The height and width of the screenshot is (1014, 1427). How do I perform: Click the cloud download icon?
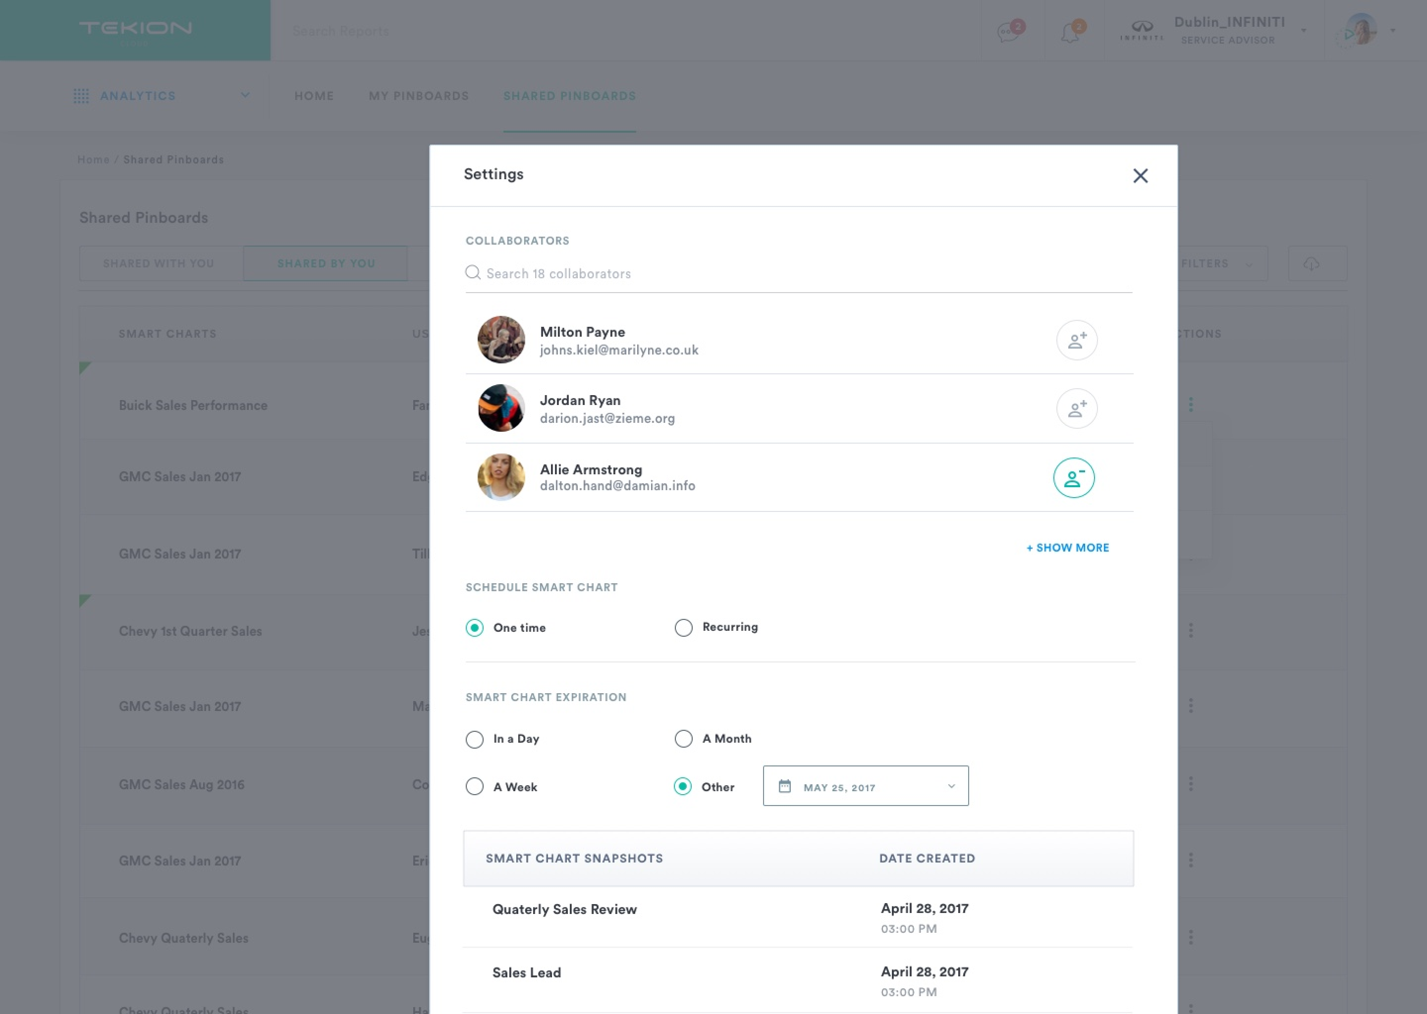[1311, 263]
